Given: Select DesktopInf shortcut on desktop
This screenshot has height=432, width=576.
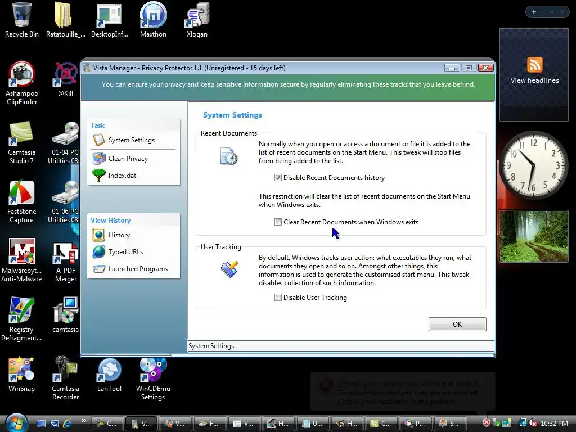Looking at the screenshot, I should pos(110,20).
